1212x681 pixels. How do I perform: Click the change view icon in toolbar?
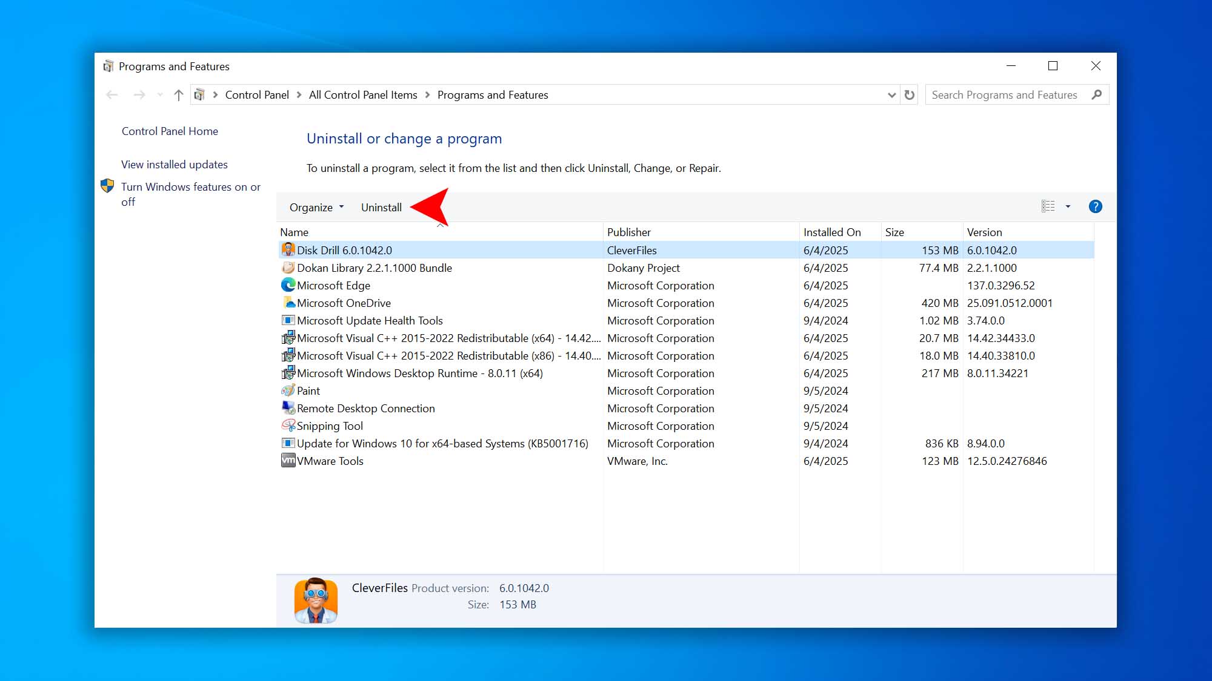click(1048, 206)
